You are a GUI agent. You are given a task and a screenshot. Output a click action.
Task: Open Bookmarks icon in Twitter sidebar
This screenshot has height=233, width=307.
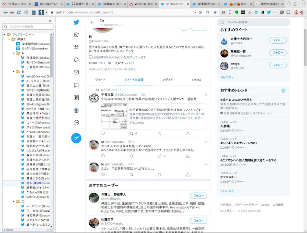point(76,85)
